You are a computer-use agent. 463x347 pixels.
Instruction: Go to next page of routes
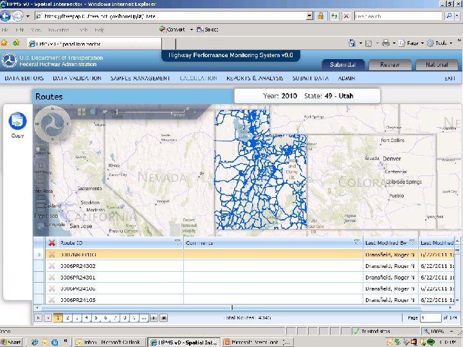[x=154, y=318]
